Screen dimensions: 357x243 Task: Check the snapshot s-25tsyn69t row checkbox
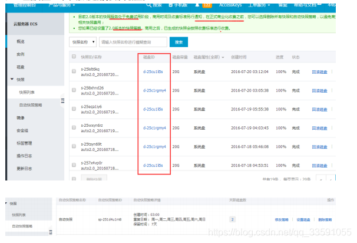point(74,146)
